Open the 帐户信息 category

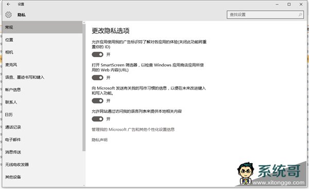tap(42, 90)
